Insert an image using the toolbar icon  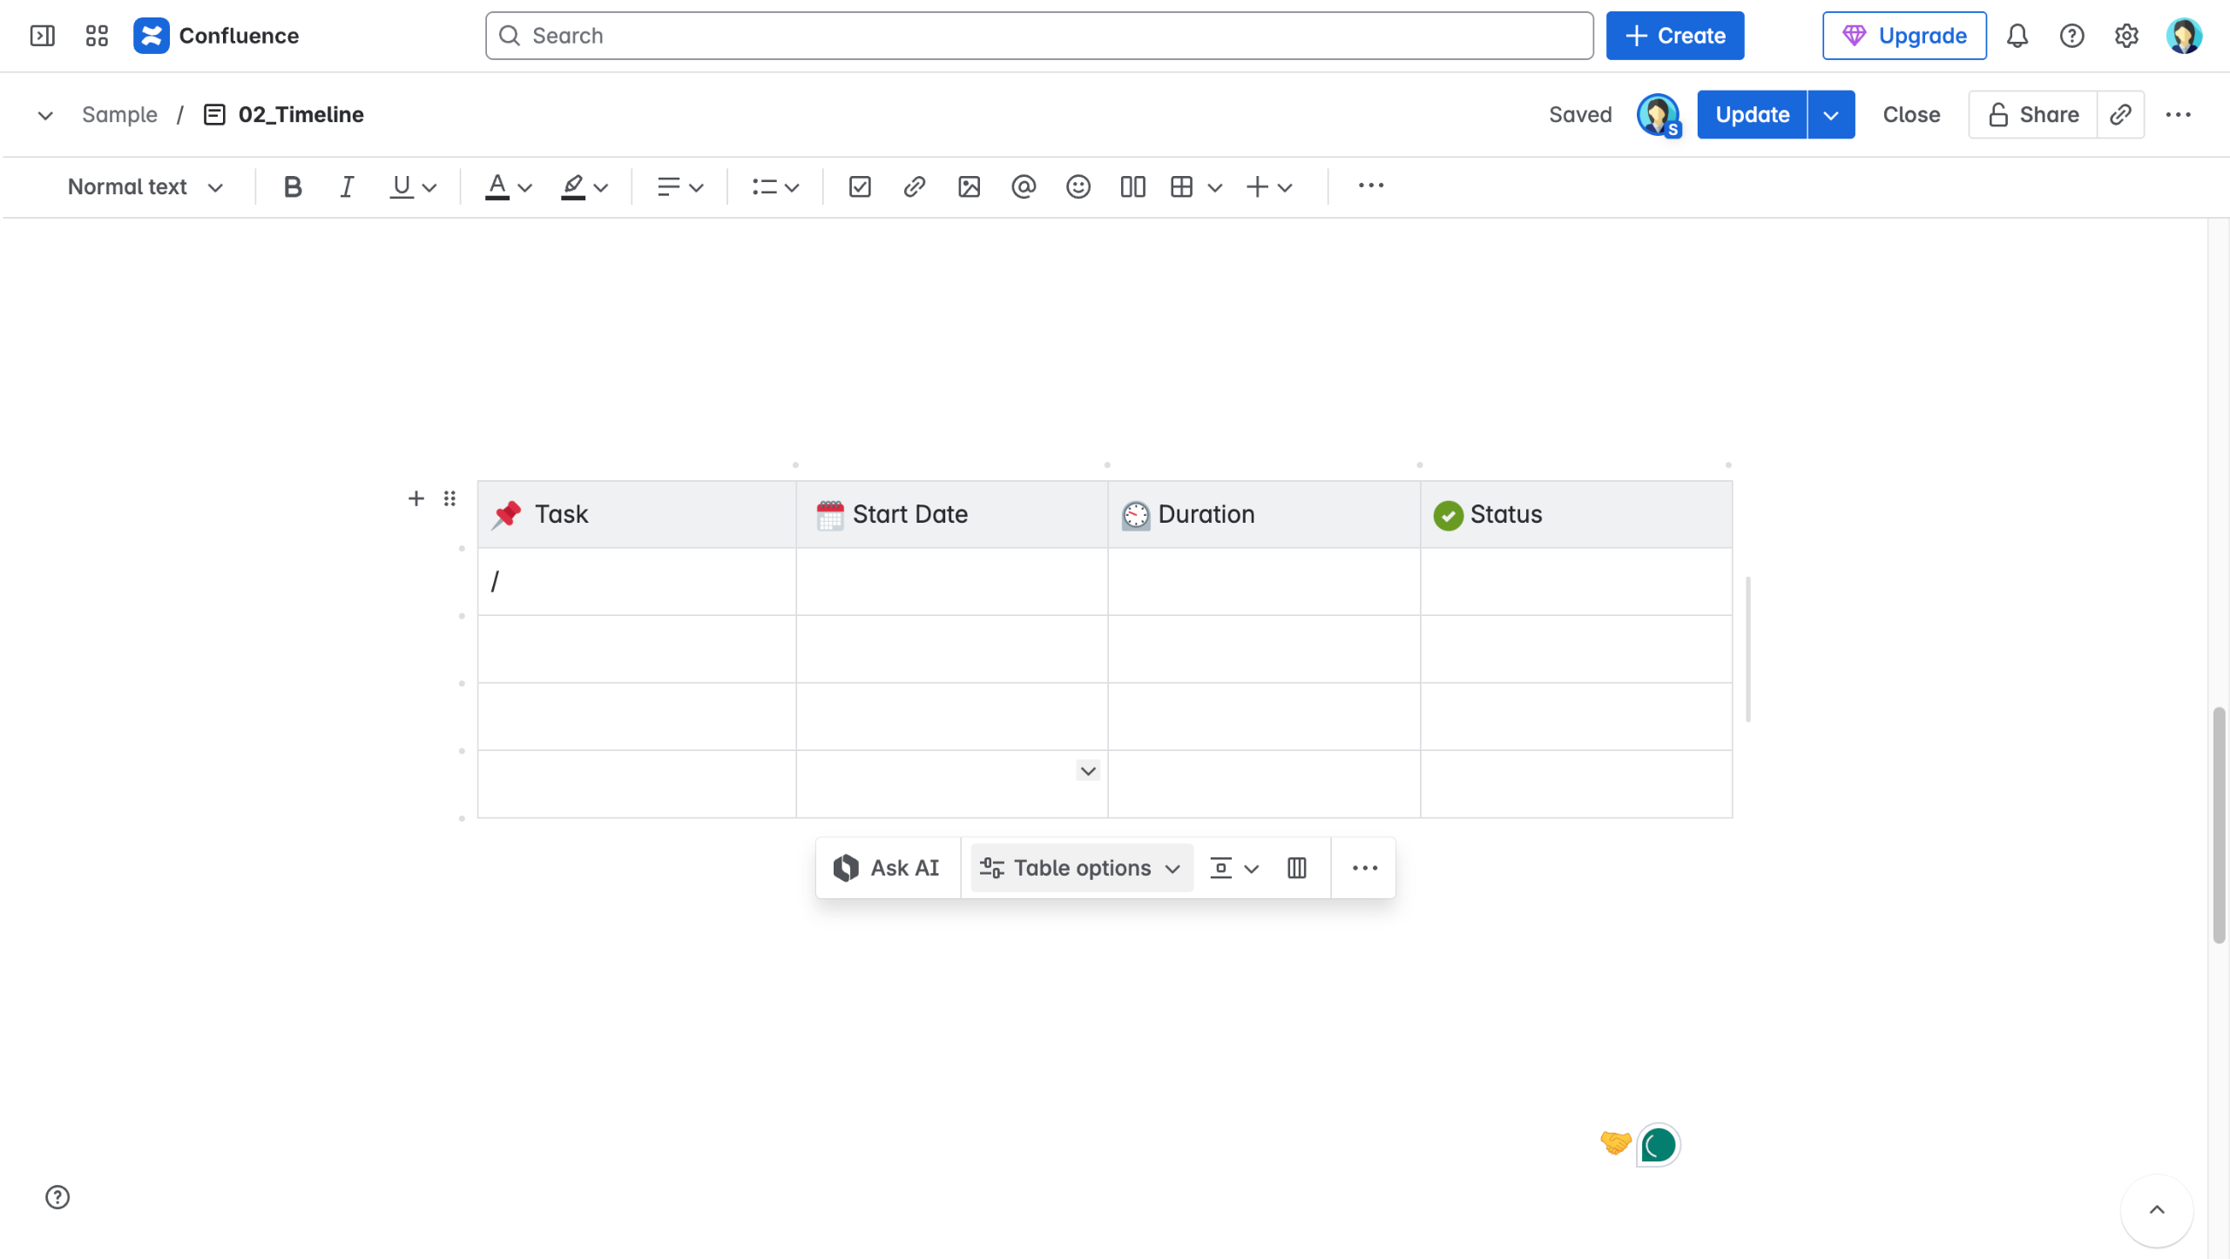[x=969, y=186]
